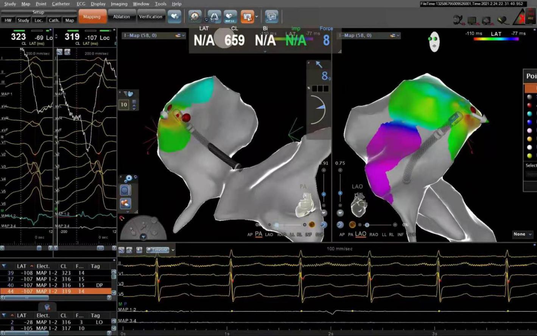Viewport: 537px width, 336px height.
Task: Click the filter funnel in upper points list
Action: tap(4, 266)
